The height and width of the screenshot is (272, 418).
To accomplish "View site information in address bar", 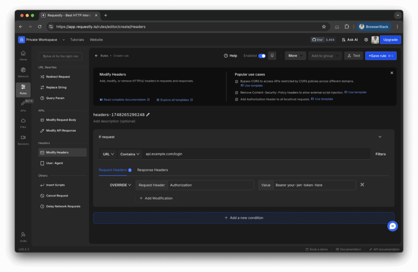I will point(51,27).
